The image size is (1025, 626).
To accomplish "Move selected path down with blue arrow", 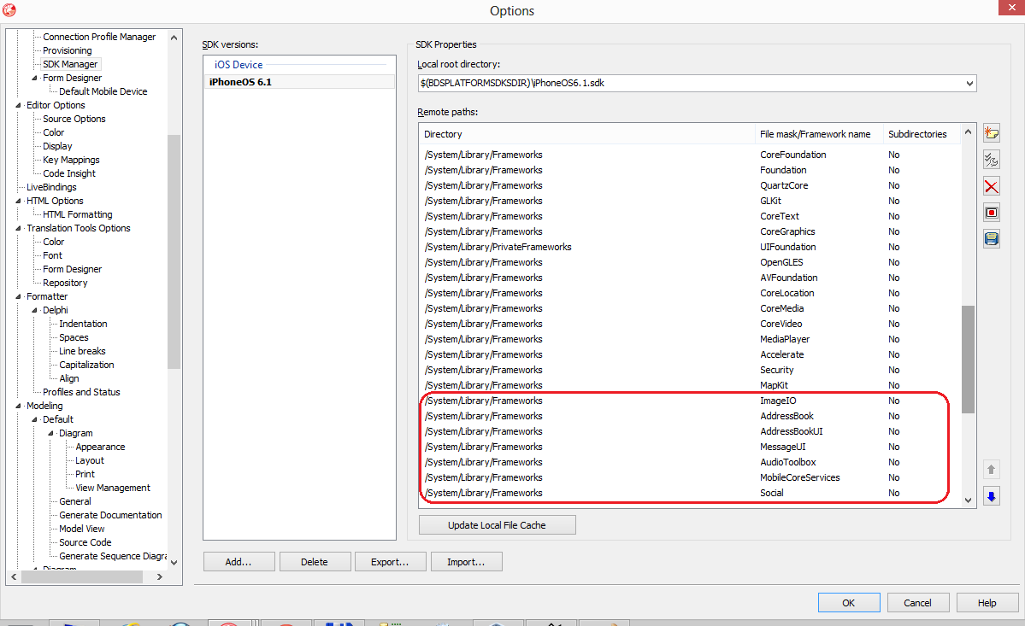I will tap(992, 496).
